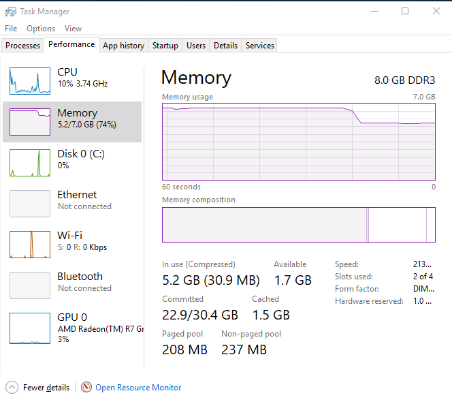This screenshot has width=452, height=404.
Task: Click the Memory composition bar
Action: tap(298, 225)
